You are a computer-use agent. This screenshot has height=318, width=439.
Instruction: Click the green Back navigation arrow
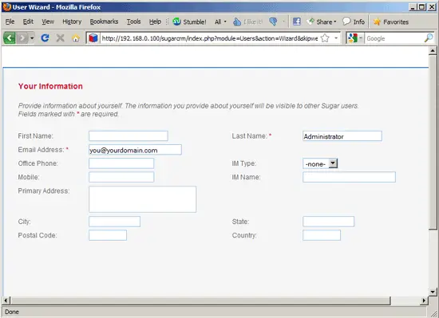click(10, 37)
